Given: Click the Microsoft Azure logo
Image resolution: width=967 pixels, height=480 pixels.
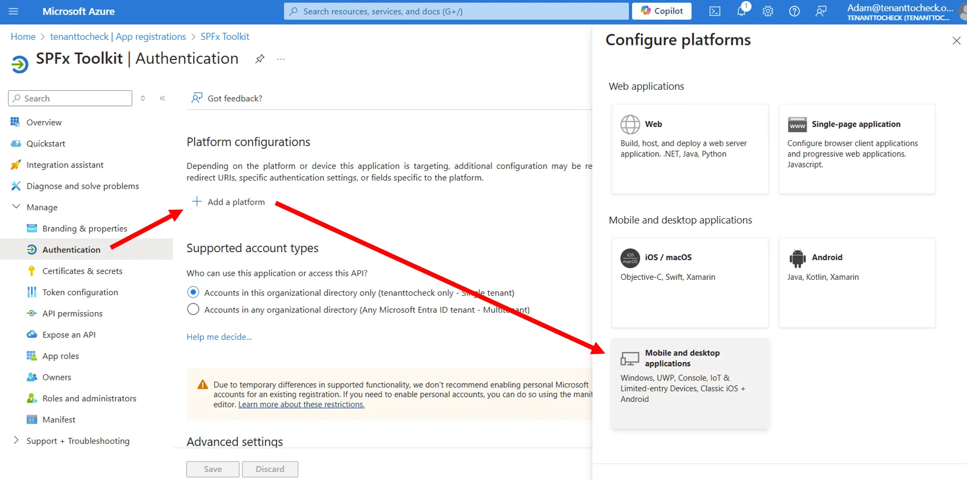Looking at the screenshot, I should [x=78, y=11].
